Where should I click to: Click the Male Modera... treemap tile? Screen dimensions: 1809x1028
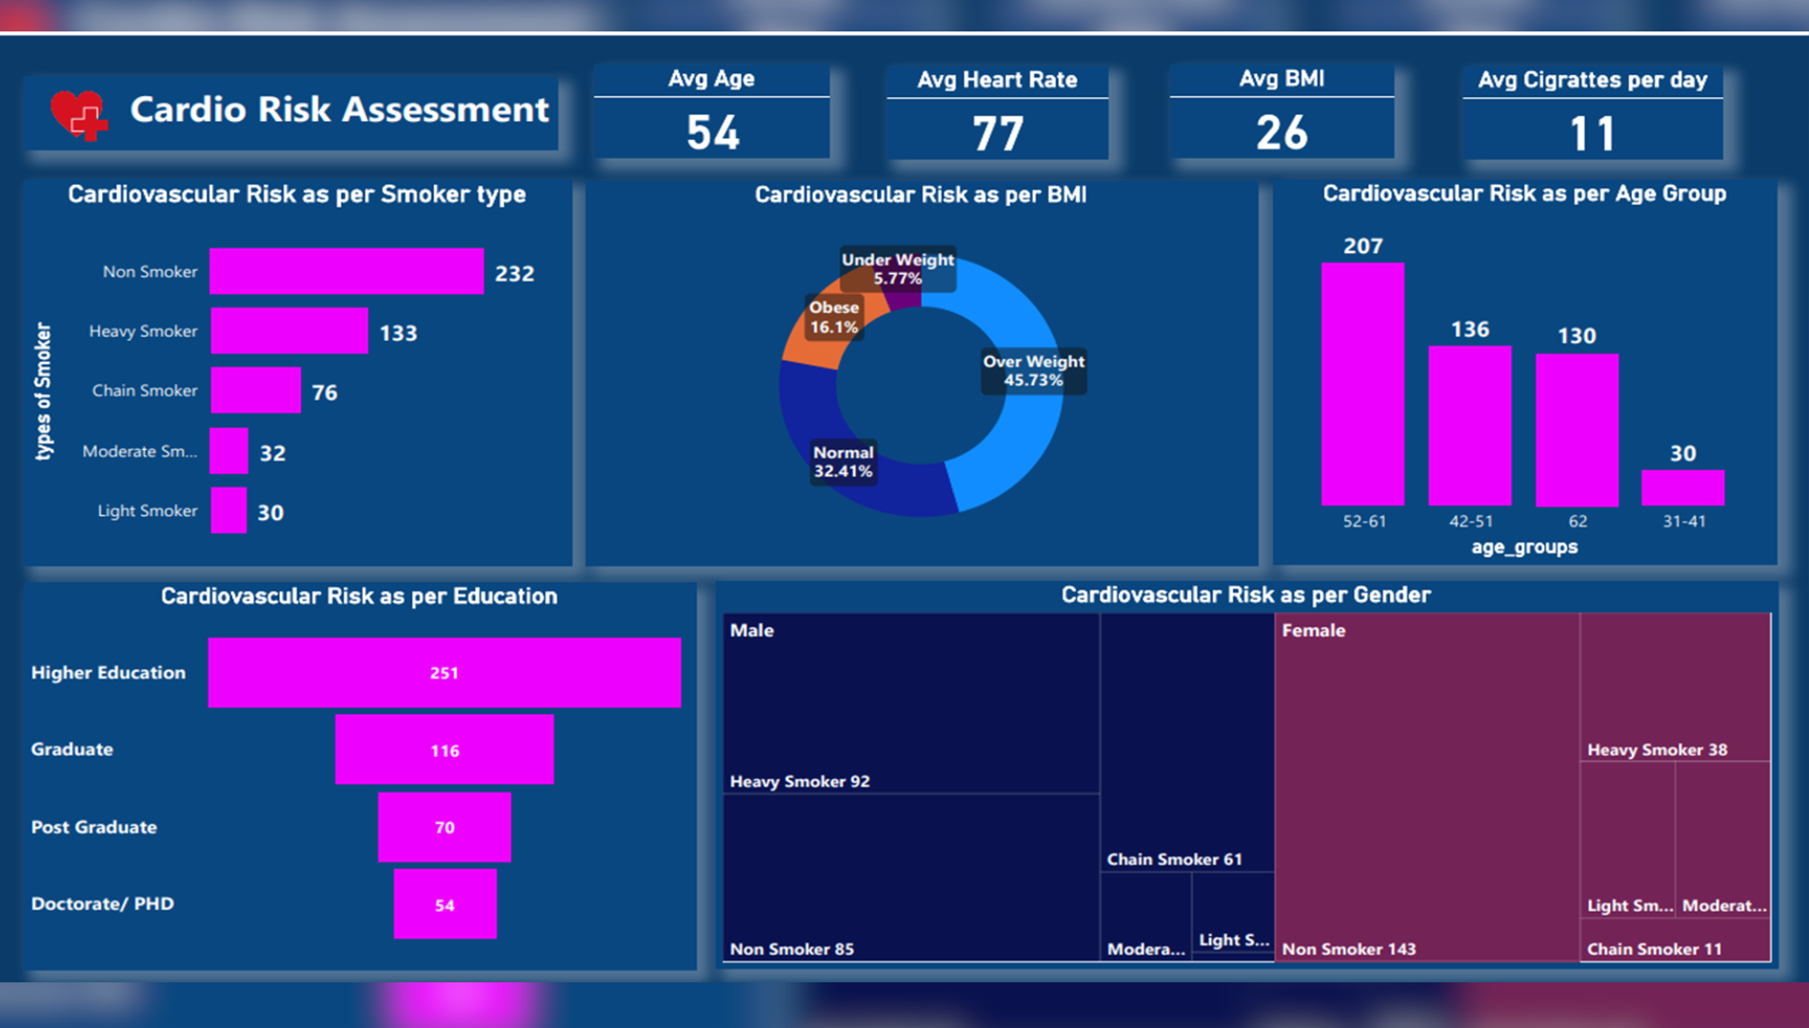pyautogui.click(x=1145, y=916)
